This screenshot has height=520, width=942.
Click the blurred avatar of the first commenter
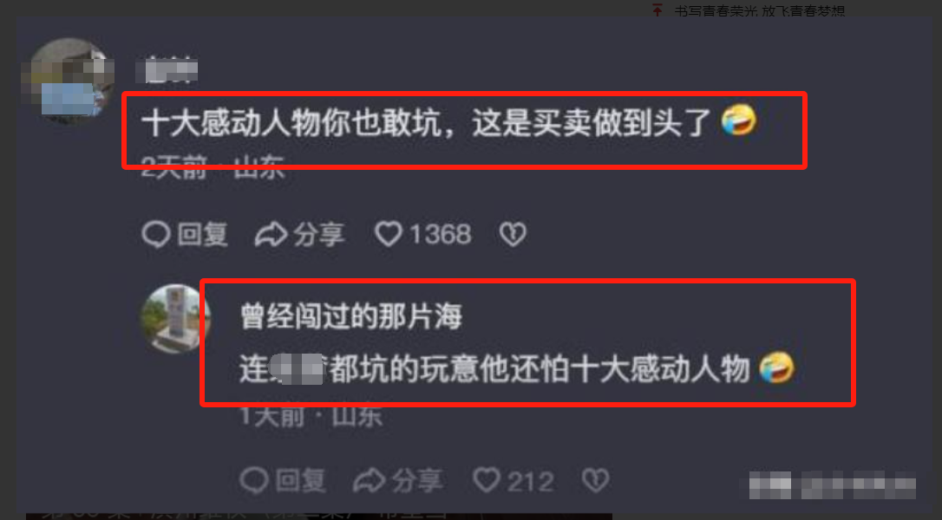(x=68, y=81)
